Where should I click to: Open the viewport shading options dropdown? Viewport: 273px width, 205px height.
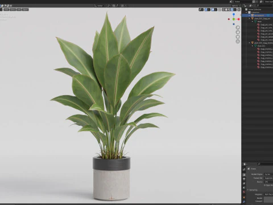point(235,10)
